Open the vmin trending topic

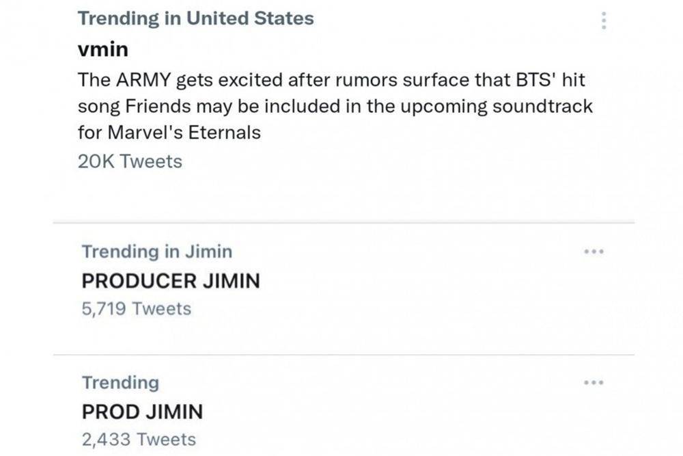pos(103,49)
